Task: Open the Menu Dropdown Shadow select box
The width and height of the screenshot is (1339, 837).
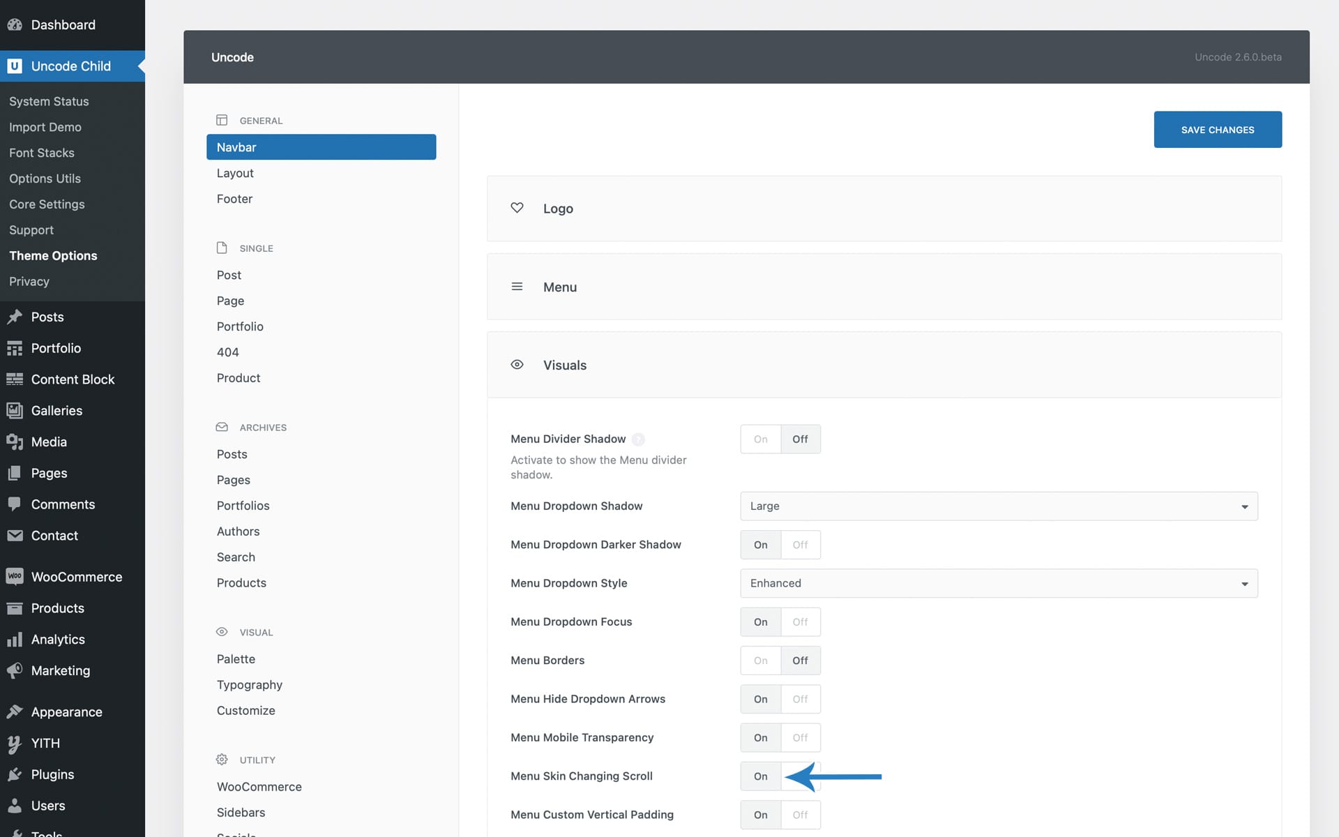Action: click(x=998, y=506)
